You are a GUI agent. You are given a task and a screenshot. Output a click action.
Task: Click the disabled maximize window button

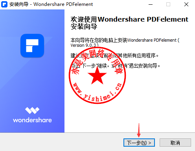pos(168,4)
